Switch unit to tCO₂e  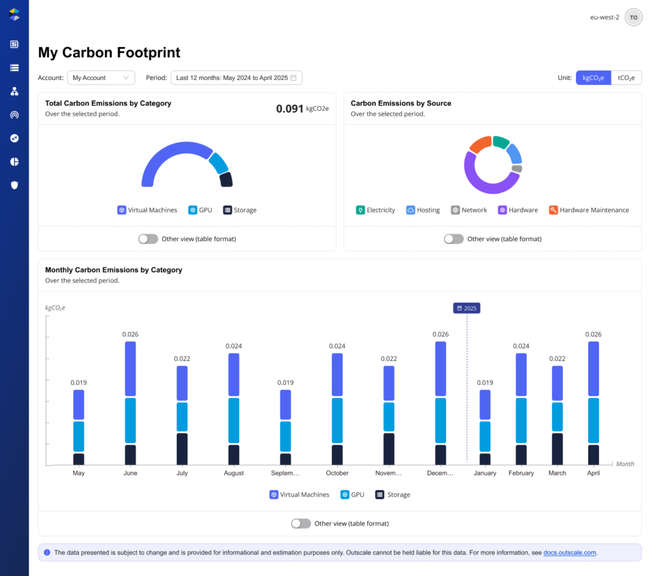coord(626,77)
